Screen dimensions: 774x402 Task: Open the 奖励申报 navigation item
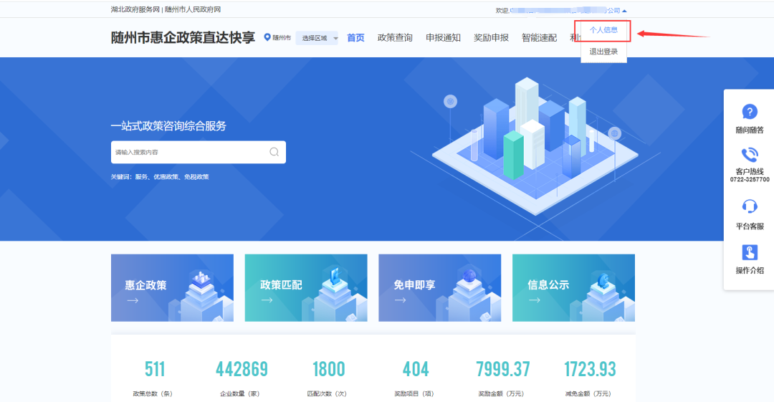pos(491,38)
